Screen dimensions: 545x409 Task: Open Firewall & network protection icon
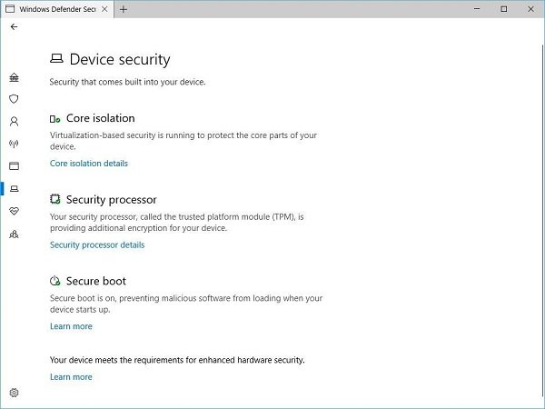[14, 144]
